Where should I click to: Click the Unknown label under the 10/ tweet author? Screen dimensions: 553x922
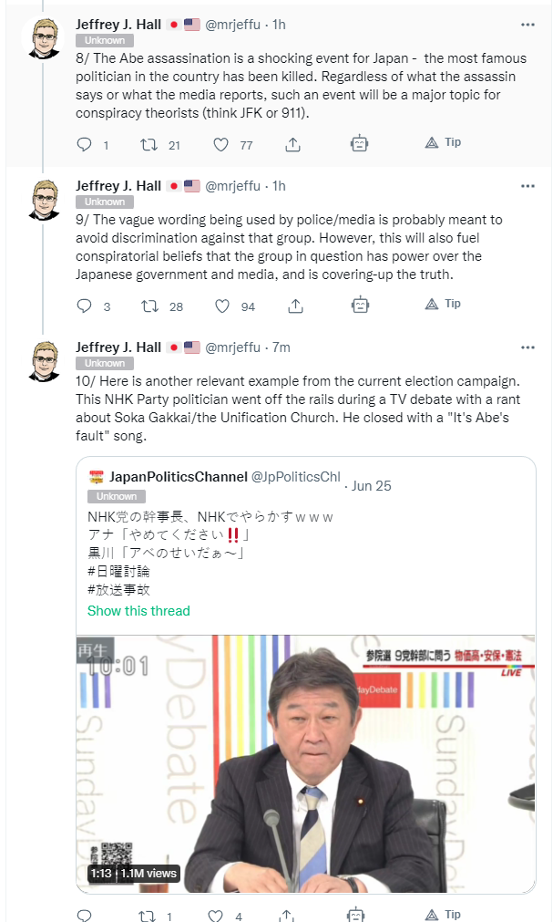coord(105,363)
